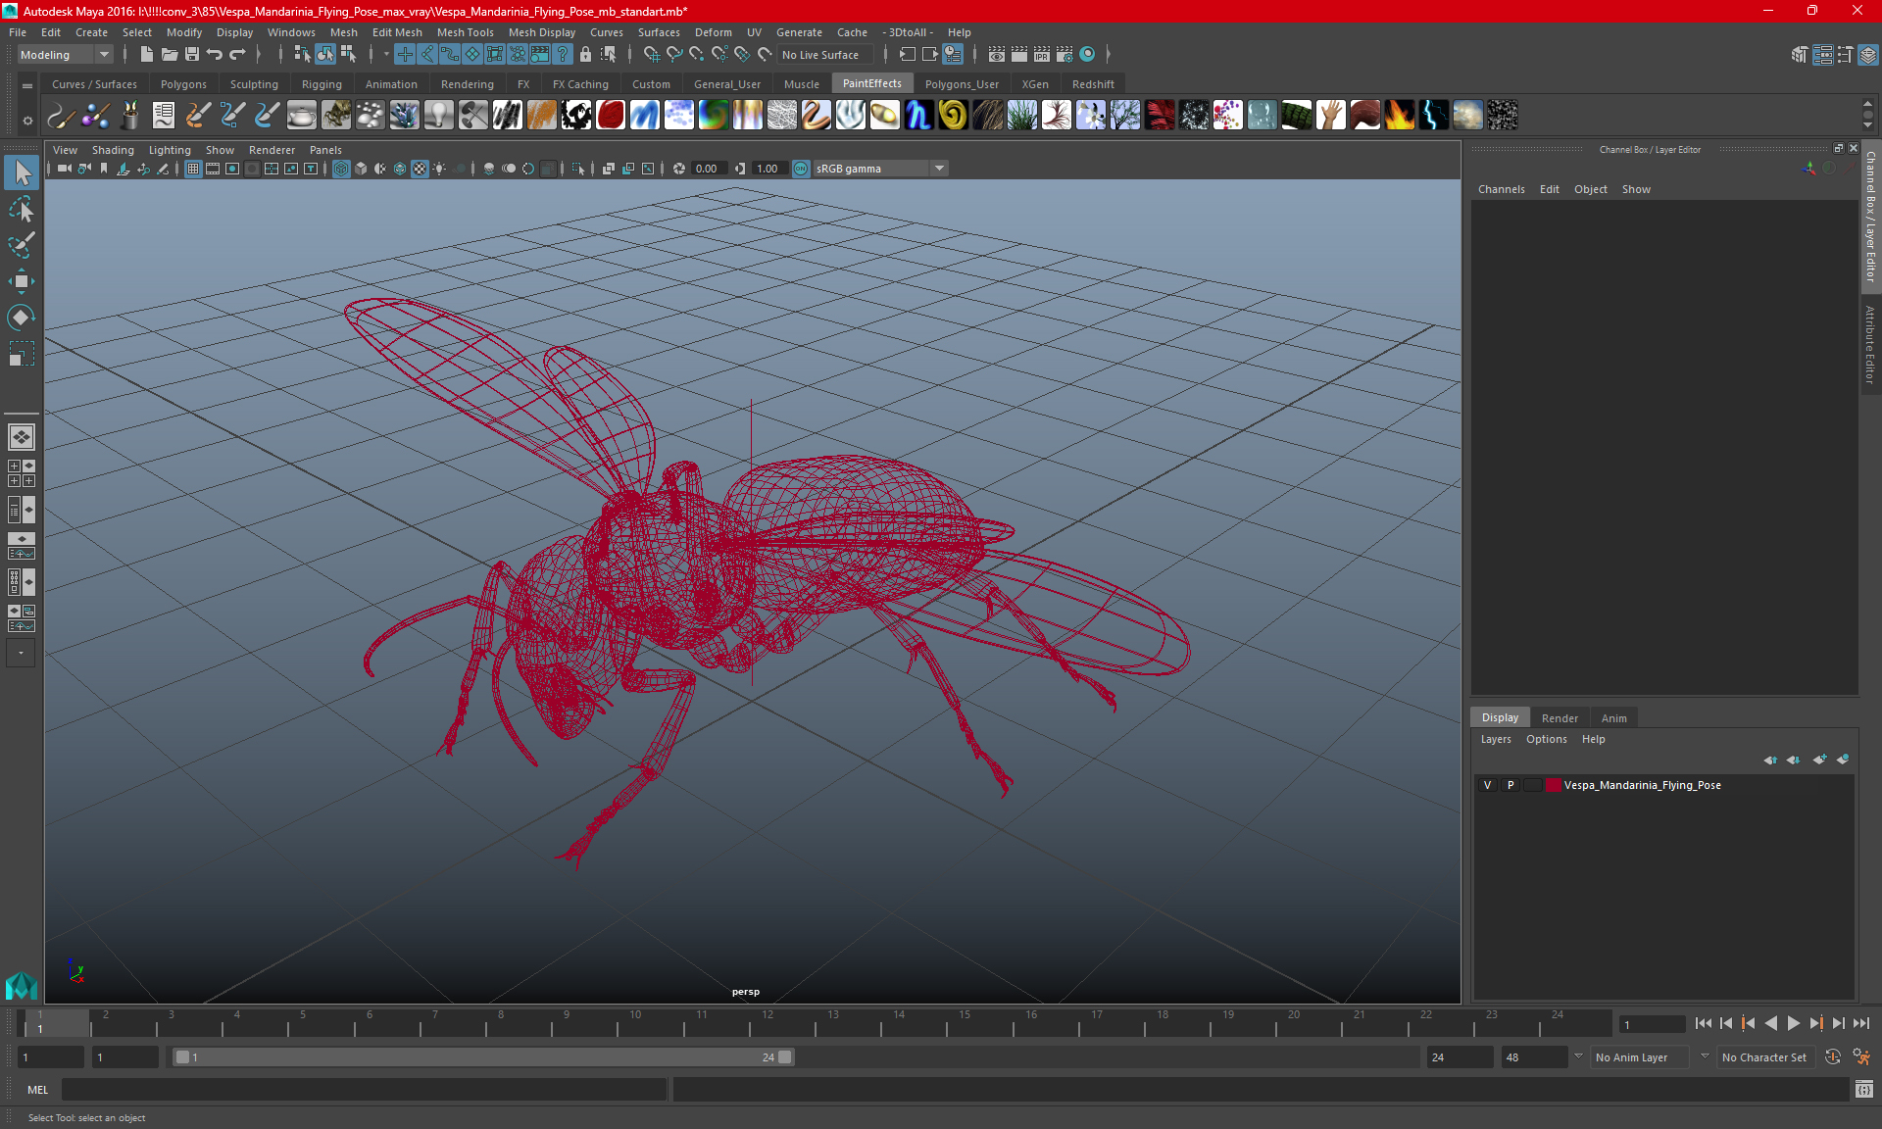Open the Mesh Tools menu

[x=465, y=32]
